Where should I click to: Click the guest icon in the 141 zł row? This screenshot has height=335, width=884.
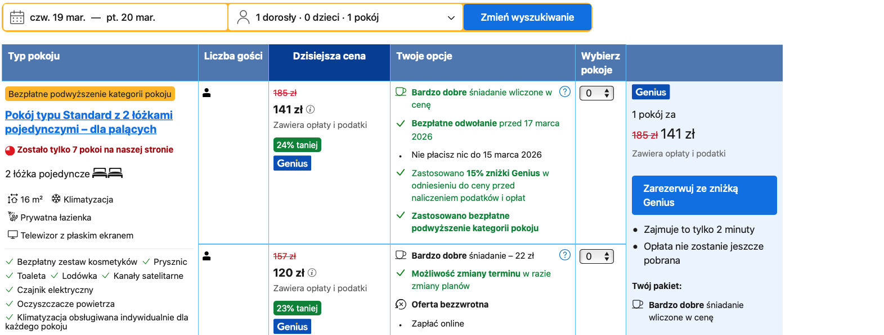tap(207, 93)
